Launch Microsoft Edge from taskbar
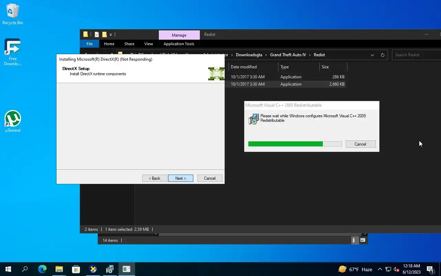This screenshot has width=441, height=276. [42, 269]
